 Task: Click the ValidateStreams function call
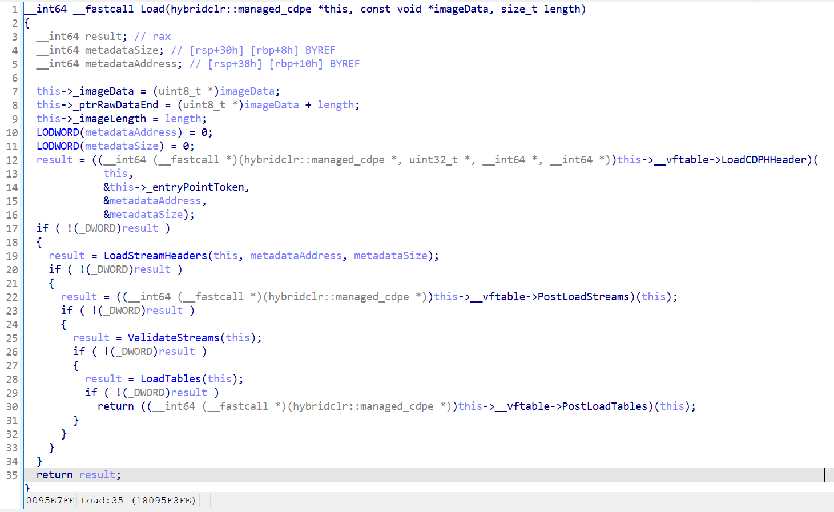pos(173,338)
